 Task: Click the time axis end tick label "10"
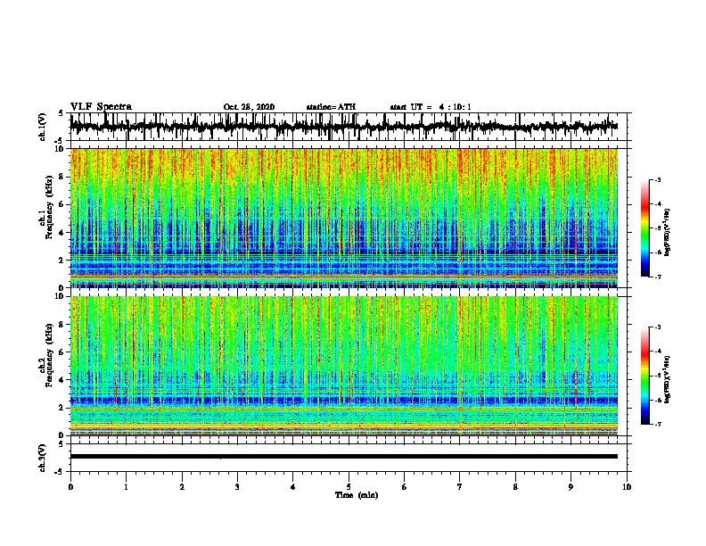point(627,487)
